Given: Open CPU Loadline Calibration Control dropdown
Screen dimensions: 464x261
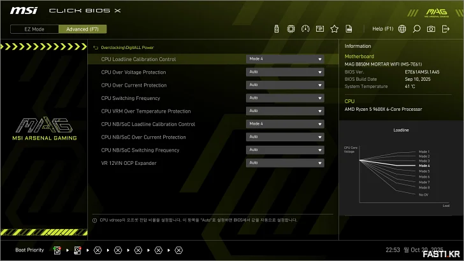Looking at the screenshot, I should [x=285, y=59].
